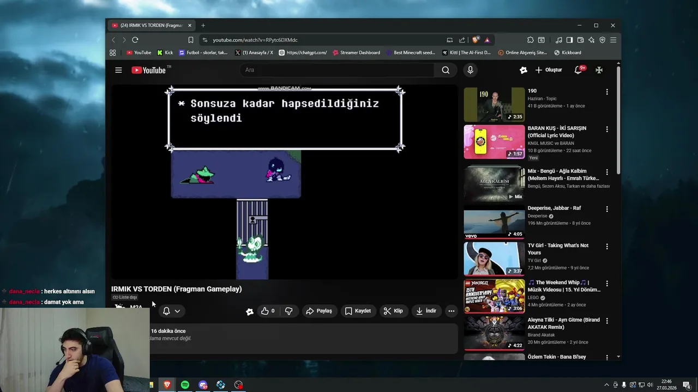The width and height of the screenshot is (698, 392).
Task: Share the video via Paylaş
Action: click(x=319, y=311)
